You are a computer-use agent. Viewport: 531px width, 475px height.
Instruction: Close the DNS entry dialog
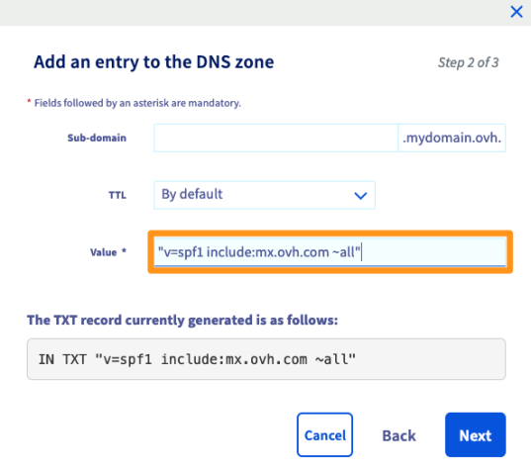pyautogui.click(x=516, y=12)
